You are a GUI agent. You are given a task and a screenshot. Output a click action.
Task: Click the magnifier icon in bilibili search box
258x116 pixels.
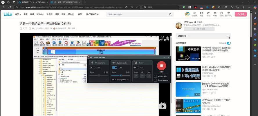pyautogui.click(x=170, y=14)
